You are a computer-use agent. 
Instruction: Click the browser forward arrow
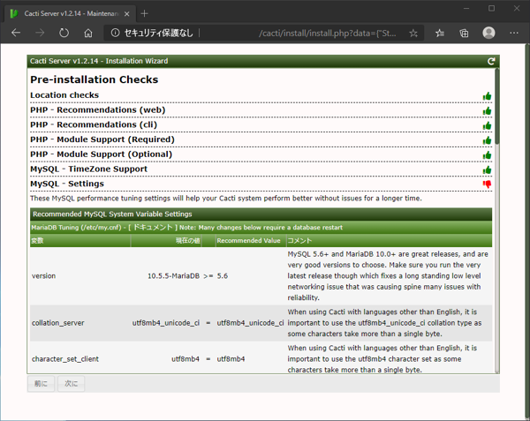click(40, 33)
